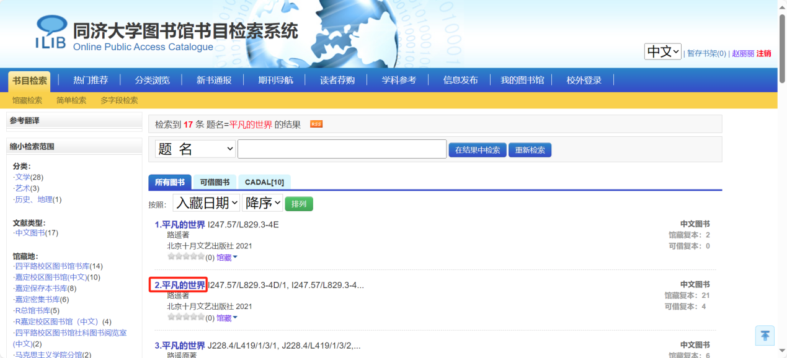787x358 pixels.
Task: Expand 馆藏 holdings under first result
Action: [x=227, y=258]
